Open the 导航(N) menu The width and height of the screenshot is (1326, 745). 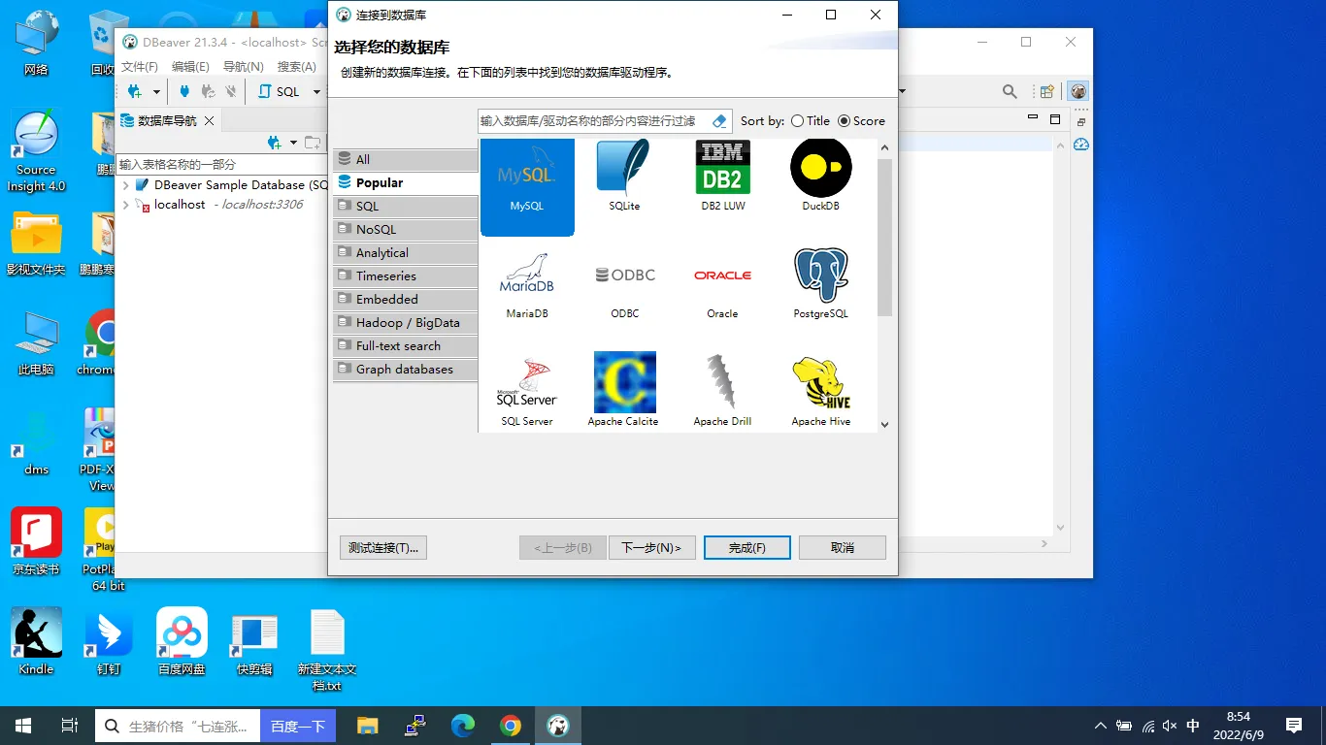(244, 67)
